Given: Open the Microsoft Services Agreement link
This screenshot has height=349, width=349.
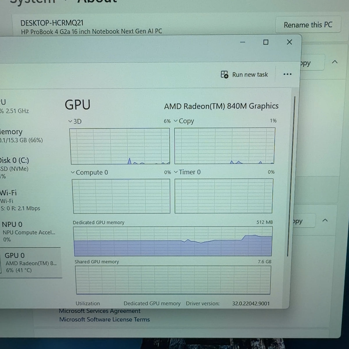Looking at the screenshot, I should (100, 311).
